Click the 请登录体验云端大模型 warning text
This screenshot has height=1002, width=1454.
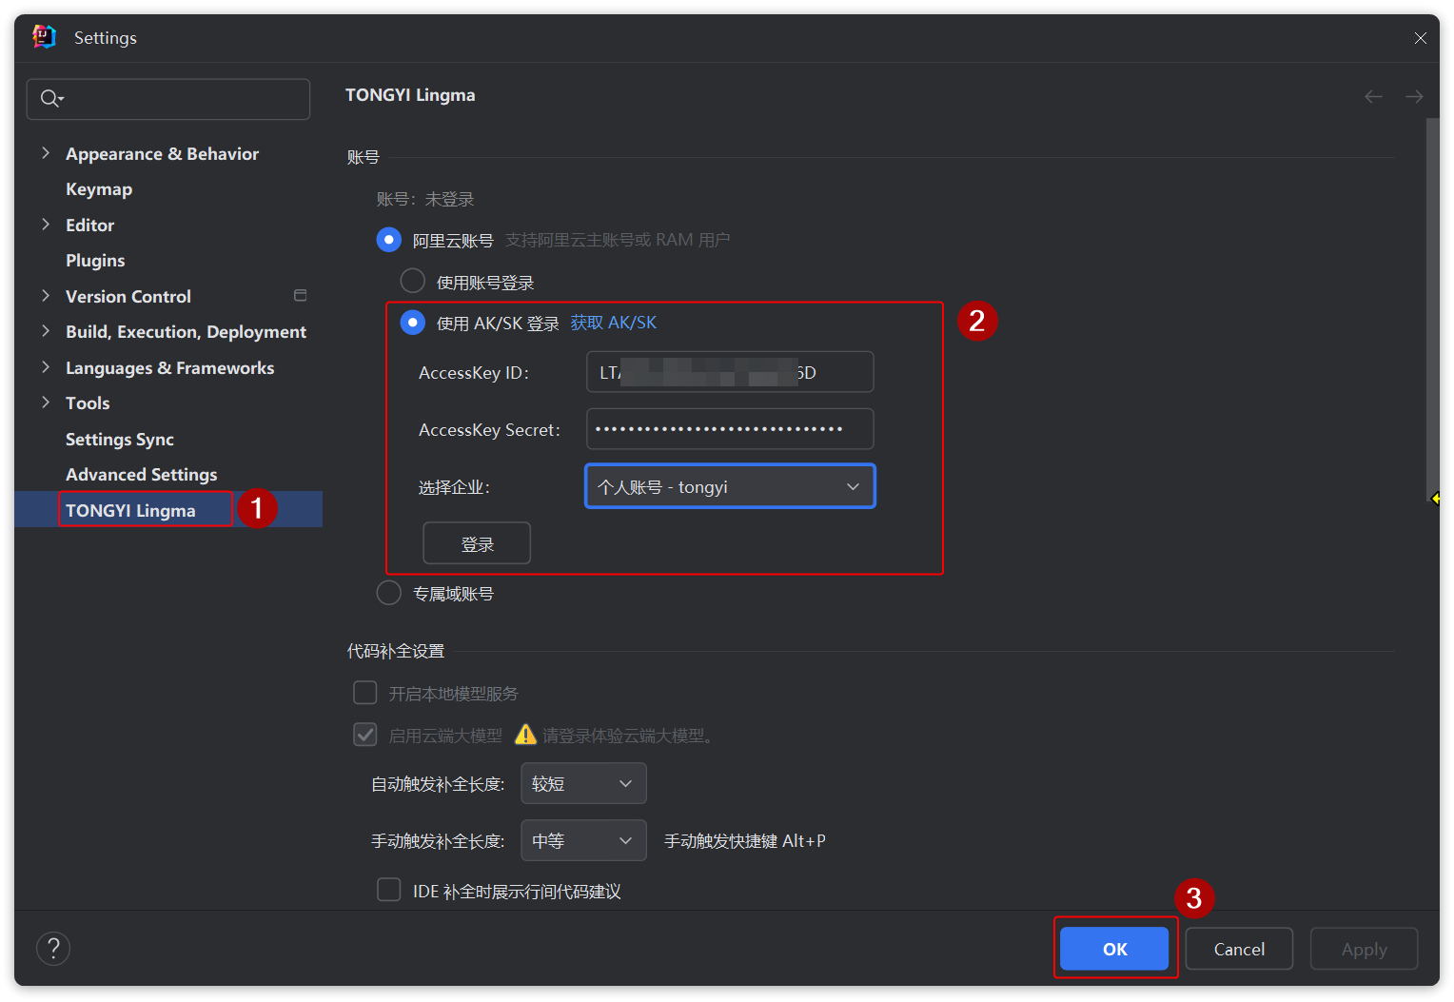tap(629, 735)
